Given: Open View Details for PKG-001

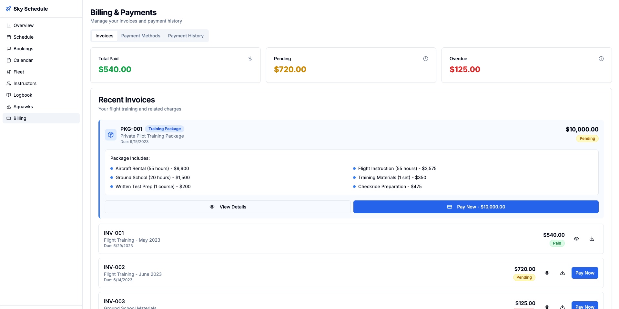Looking at the screenshot, I should pos(228,207).
